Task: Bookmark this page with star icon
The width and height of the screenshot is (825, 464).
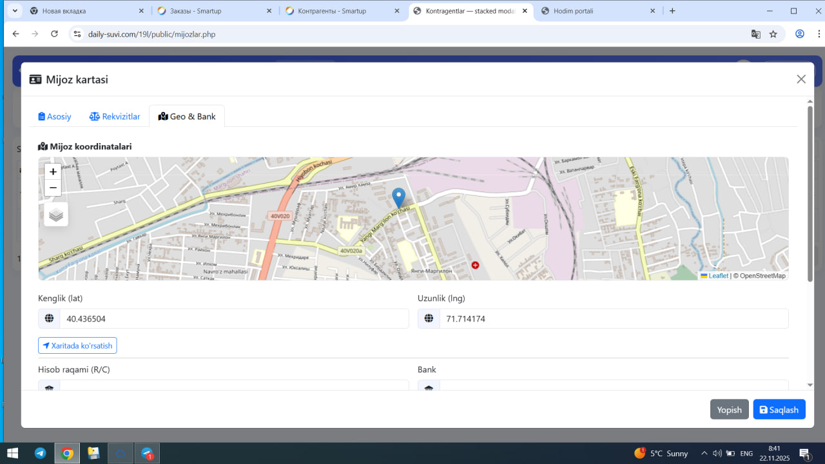Action: tap(773, 34)
